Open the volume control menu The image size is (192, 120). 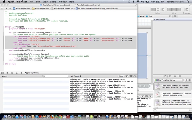point(142,1)
